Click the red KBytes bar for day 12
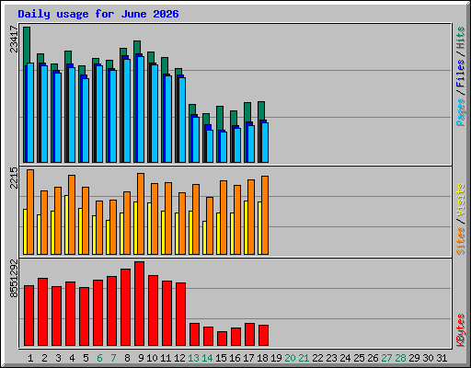Viewport: 471px width, 368px height. [180, 315]
